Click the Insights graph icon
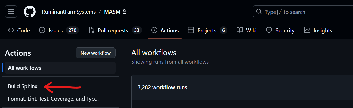Image resolution: width=353 pixels, height=108 pixels. 307,30
